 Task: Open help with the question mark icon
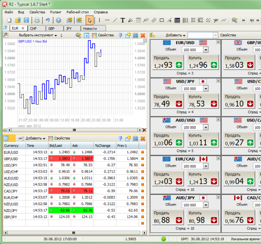click(58, 20)
